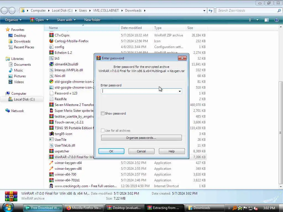Close the Enter password dialog
This screenshot has height=212, width=283.
[182, 58]
